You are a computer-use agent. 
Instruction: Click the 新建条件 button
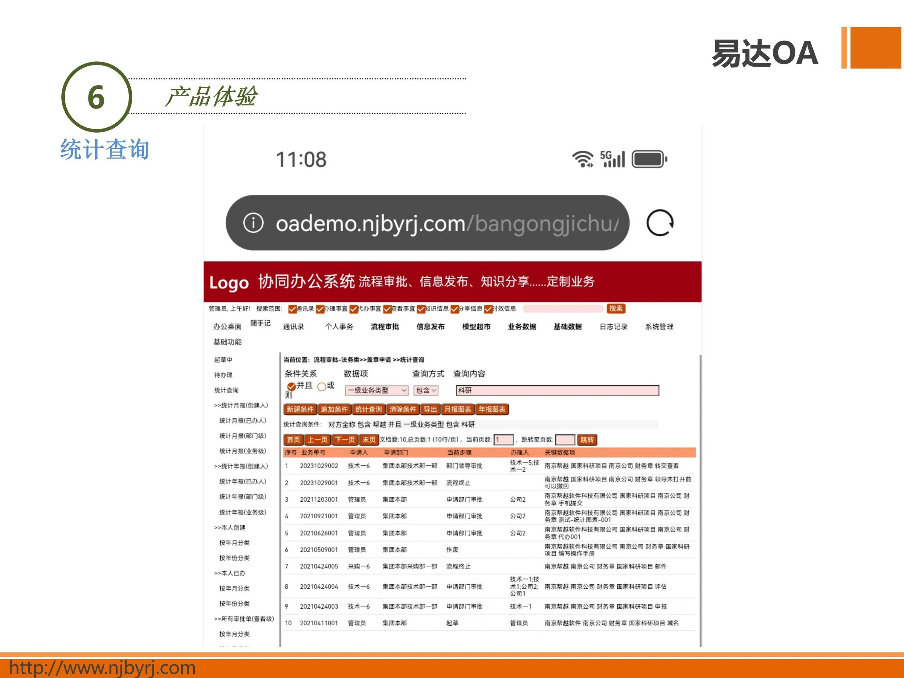point(300,409)
